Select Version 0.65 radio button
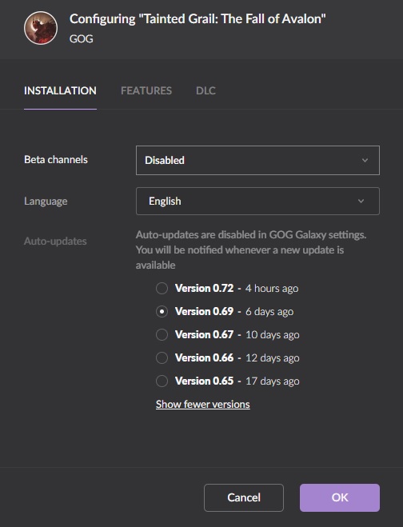This screenshot has width=403, height=527. pos(162,381)
